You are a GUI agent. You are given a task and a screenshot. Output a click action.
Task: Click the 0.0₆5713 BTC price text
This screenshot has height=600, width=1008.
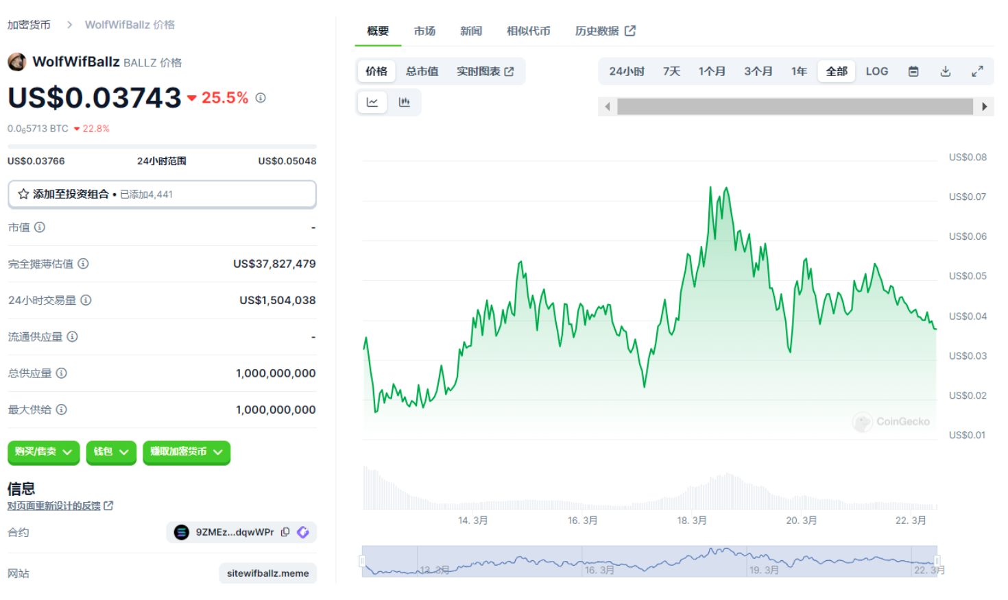tap(38, 129)
